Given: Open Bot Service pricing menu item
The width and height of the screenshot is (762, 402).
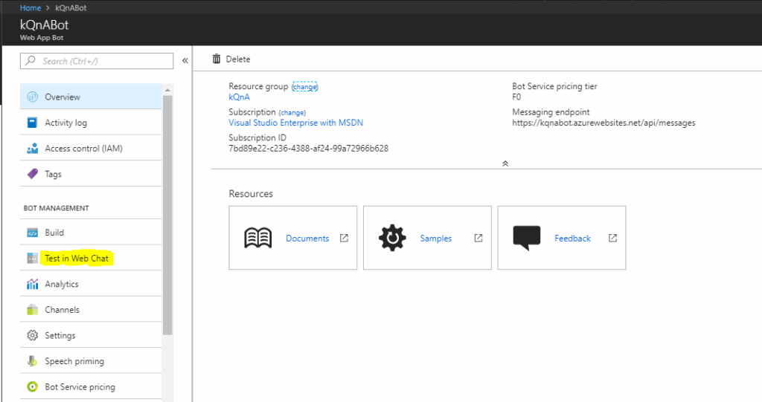Looking at the screenshot, I should coord(91,387).
